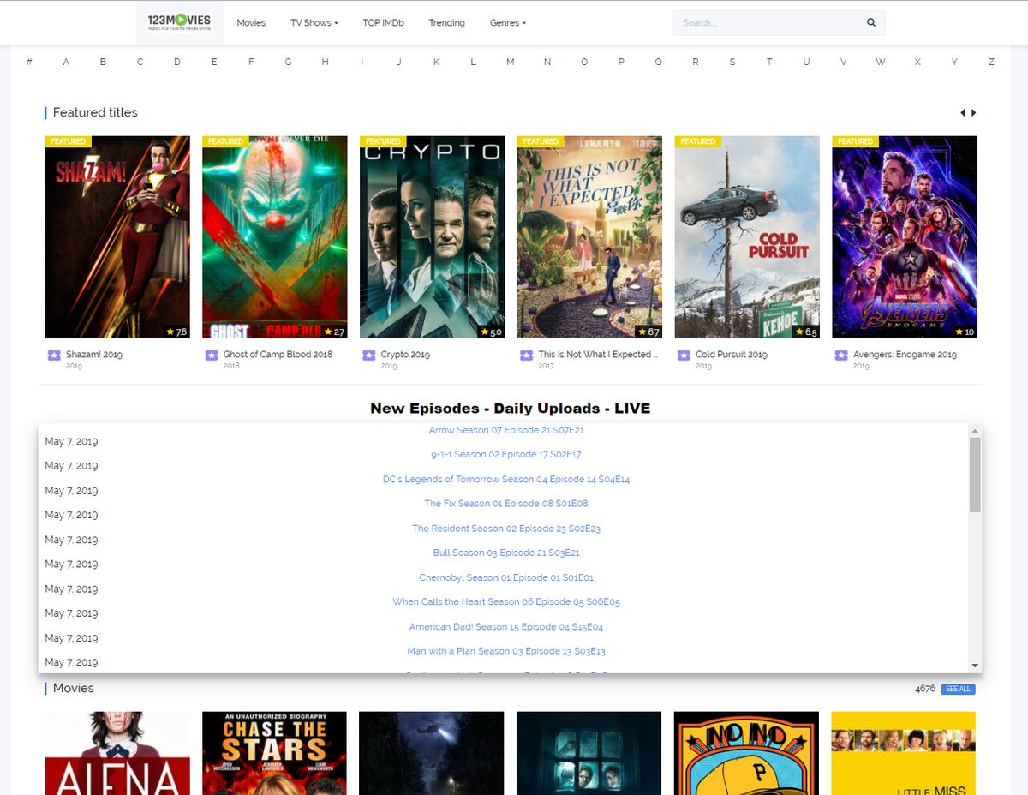Expand the Genres dropdown
This screenshot has height=795, width=1028.
(508, 23)
